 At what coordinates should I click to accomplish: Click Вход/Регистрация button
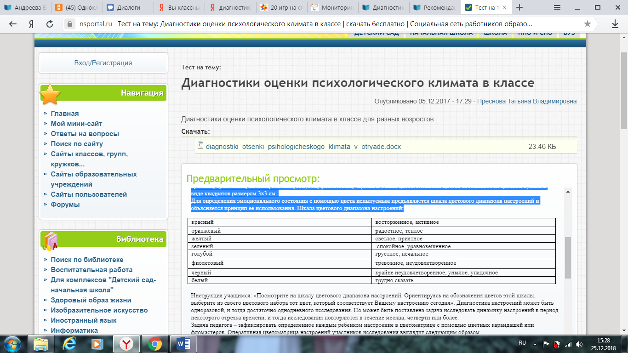click(103, 63)
